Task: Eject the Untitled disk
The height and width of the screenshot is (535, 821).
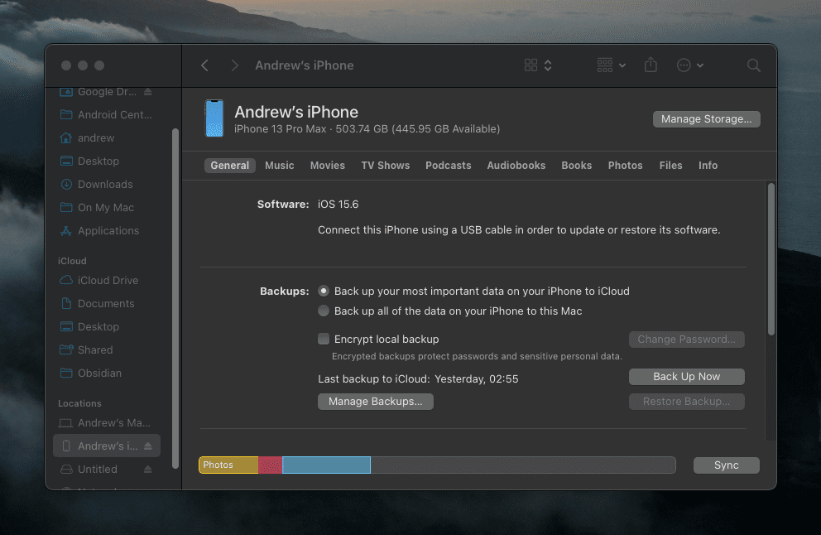Action: [147, 469]
